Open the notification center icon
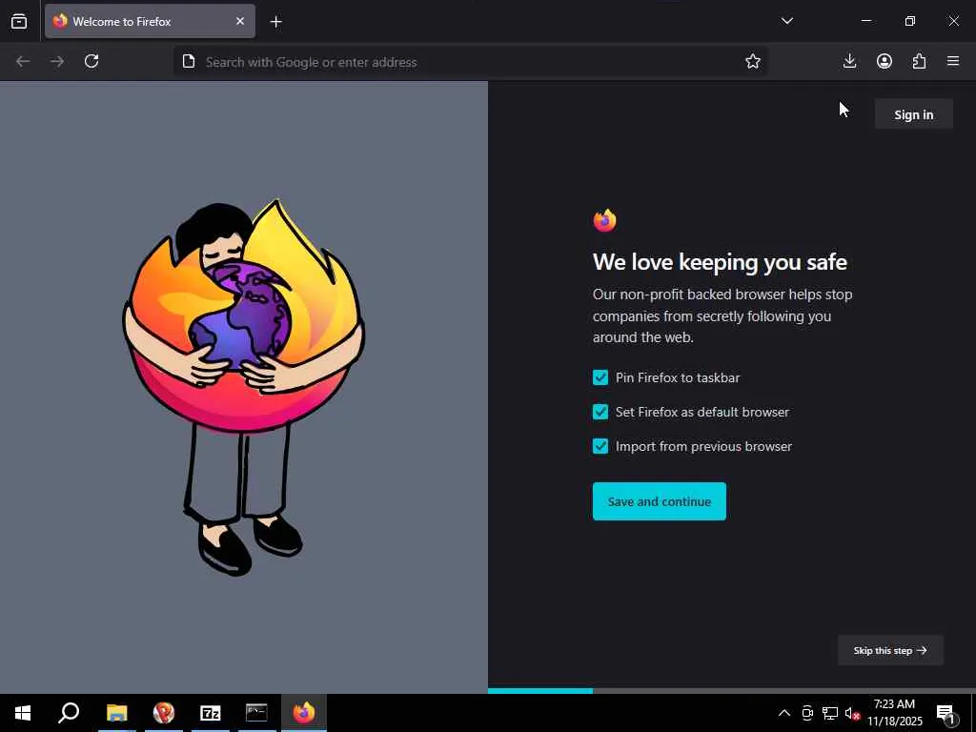The image size is (976, 732). point(945,713)
